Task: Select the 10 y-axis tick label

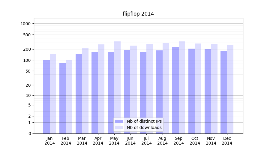Action: (x=28, y=95)
